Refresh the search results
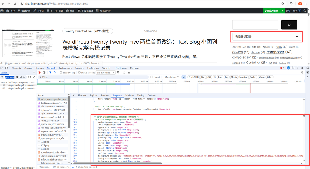This screenshot has width=310, height=169. pos(30,77)
